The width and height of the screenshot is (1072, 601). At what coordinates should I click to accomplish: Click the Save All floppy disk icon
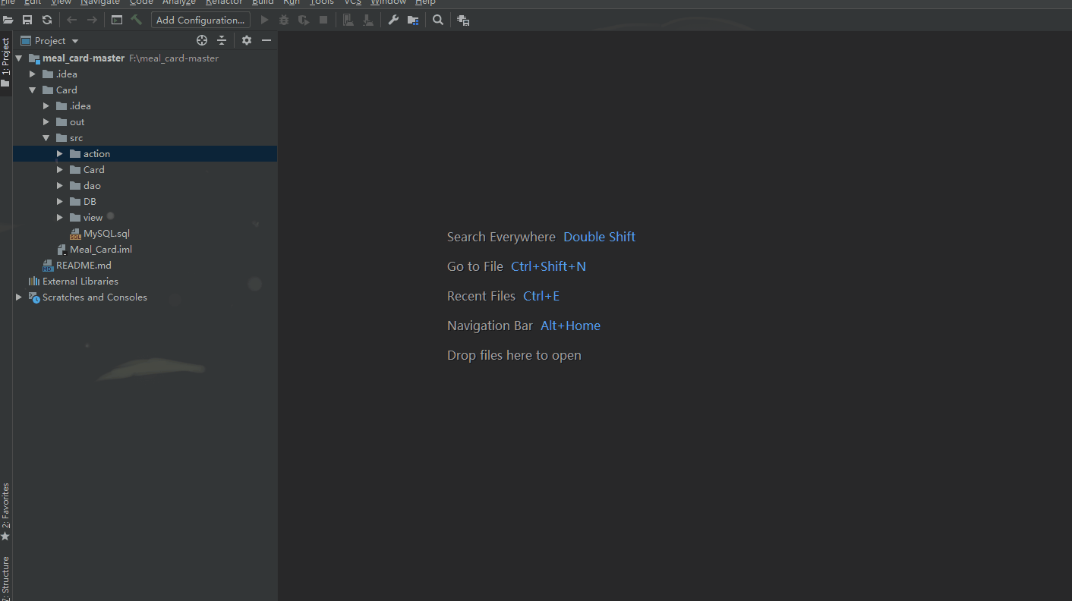[27, 20]
